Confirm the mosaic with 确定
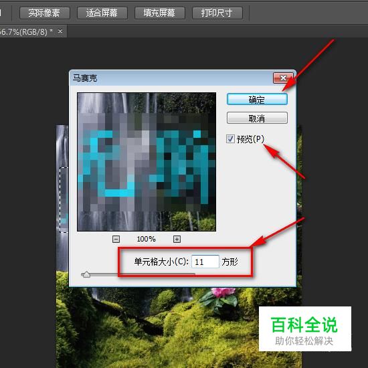Viewport: 368px width, 368px height. (257, 100)
